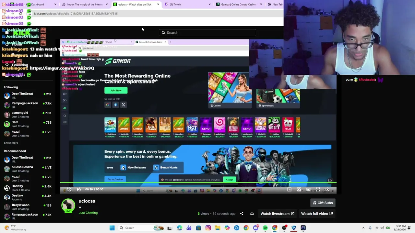Click the Rip City game thumbnail
This screenshot has height=233, width=415.
(x=274, y=126)
